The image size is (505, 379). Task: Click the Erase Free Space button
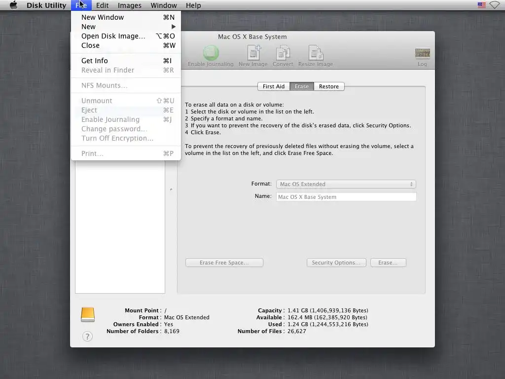[x=224, y=263]
